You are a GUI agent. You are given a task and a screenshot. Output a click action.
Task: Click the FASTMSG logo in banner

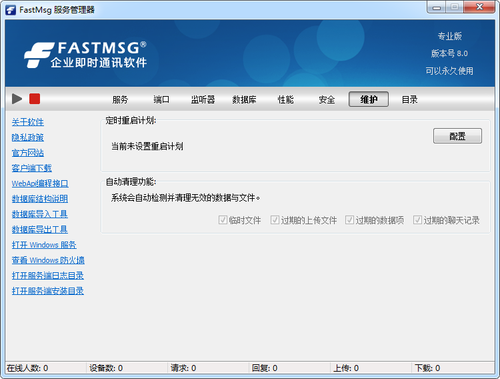(85, 54)
